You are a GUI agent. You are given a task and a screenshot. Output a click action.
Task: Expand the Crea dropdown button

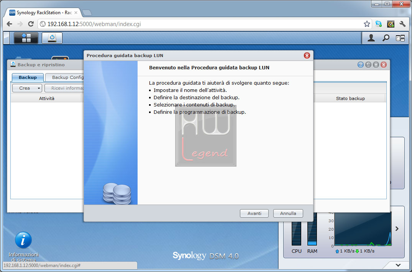click(x=39, y=88)
